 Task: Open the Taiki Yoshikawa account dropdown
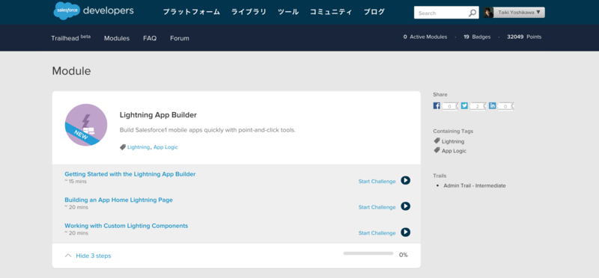click(519, 13)
